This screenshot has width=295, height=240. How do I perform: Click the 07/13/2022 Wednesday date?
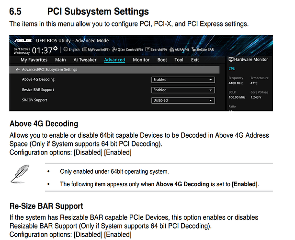(22, 51)
